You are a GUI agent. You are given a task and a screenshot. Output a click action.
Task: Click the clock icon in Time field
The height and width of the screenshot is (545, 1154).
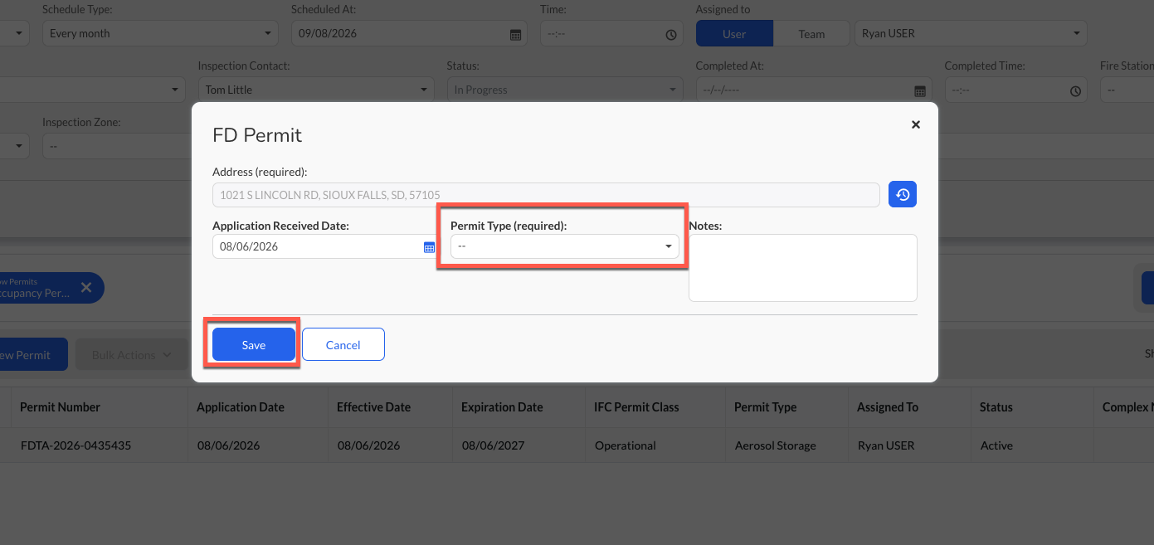click(x=671, y=35)
